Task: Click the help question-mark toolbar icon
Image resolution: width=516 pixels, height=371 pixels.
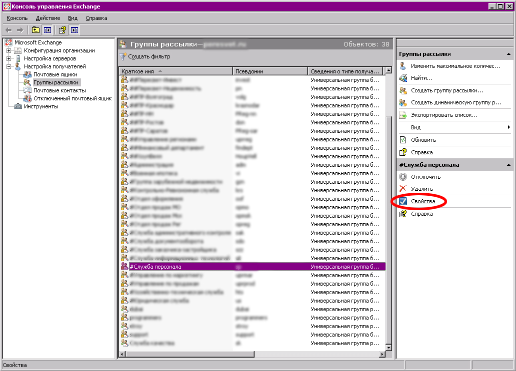Action: point(62,30)
